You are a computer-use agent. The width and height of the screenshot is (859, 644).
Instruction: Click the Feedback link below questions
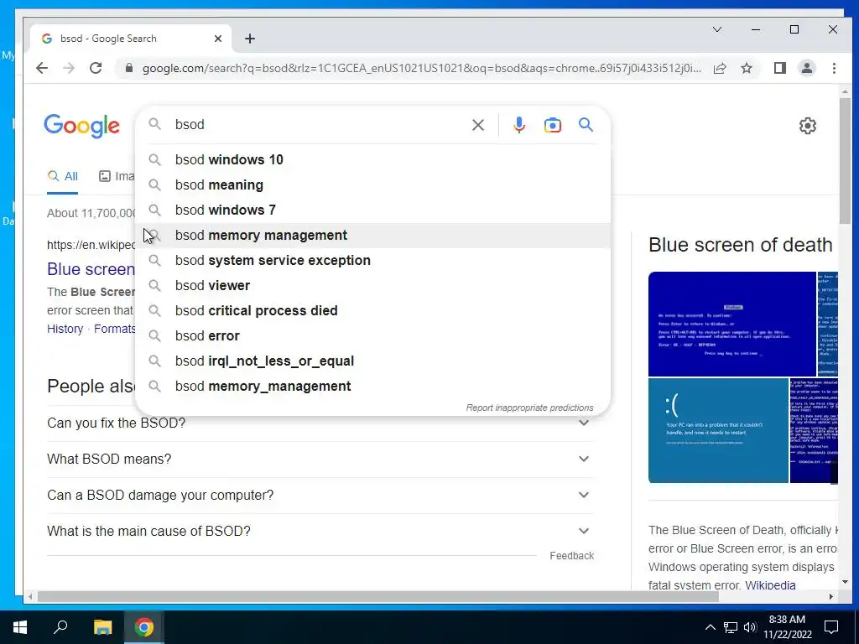tap(571, 556)
